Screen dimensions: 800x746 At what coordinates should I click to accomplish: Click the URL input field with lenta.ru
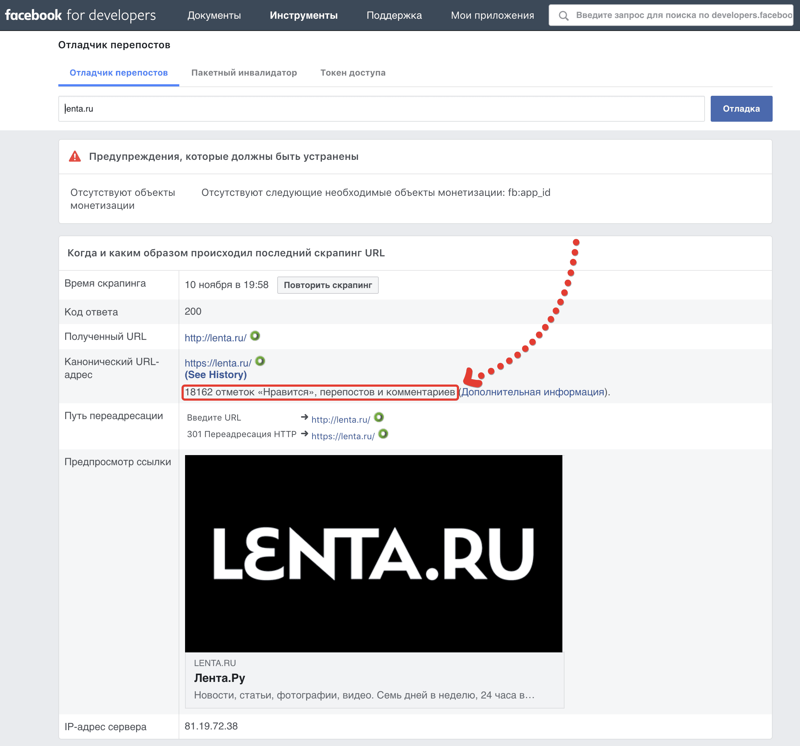tap(381, 109)
